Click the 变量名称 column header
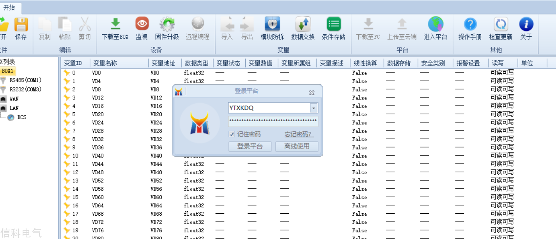This screenshot has height=239, width=556. [x=119, y=63]
